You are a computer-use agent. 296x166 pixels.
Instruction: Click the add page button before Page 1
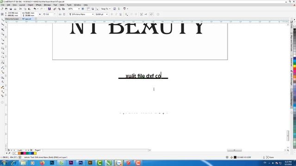pyautogui.click(x=9, y=150)
